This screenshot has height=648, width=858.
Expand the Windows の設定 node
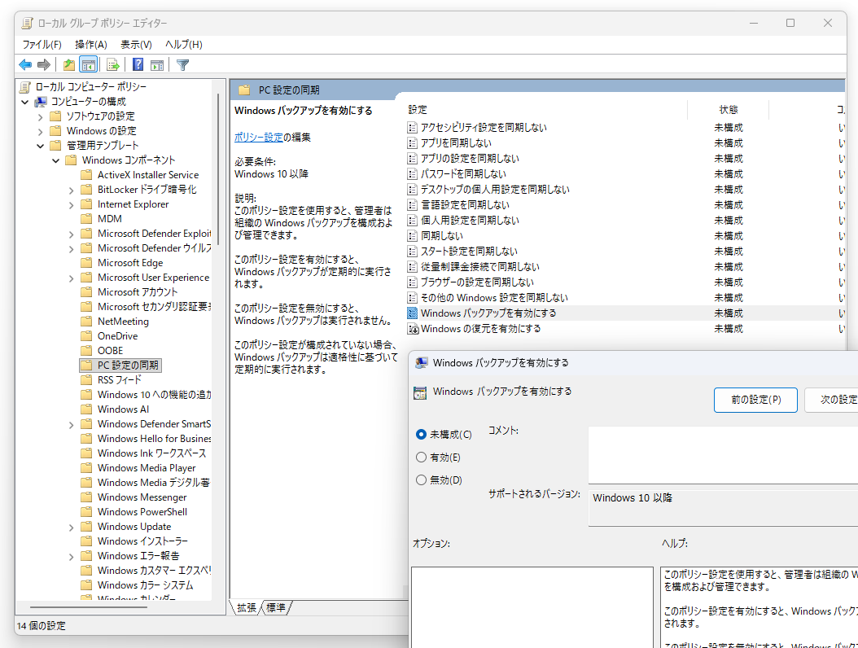click(x=40, y=131)
